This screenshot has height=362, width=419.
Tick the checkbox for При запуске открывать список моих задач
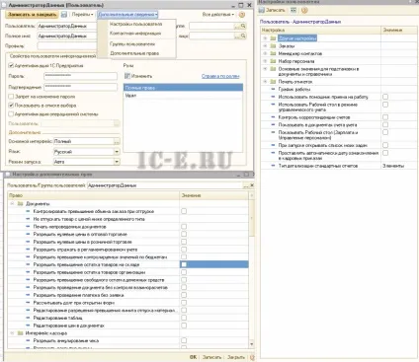[385, 145]
